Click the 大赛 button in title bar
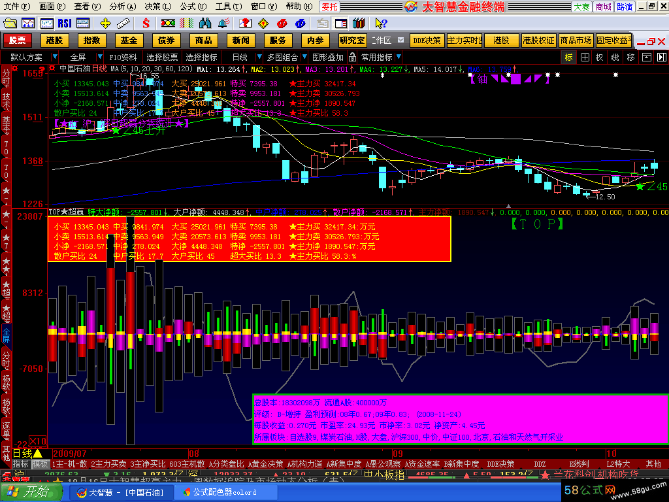This screenshot has height=502, width=669. (x=581, y=7)
